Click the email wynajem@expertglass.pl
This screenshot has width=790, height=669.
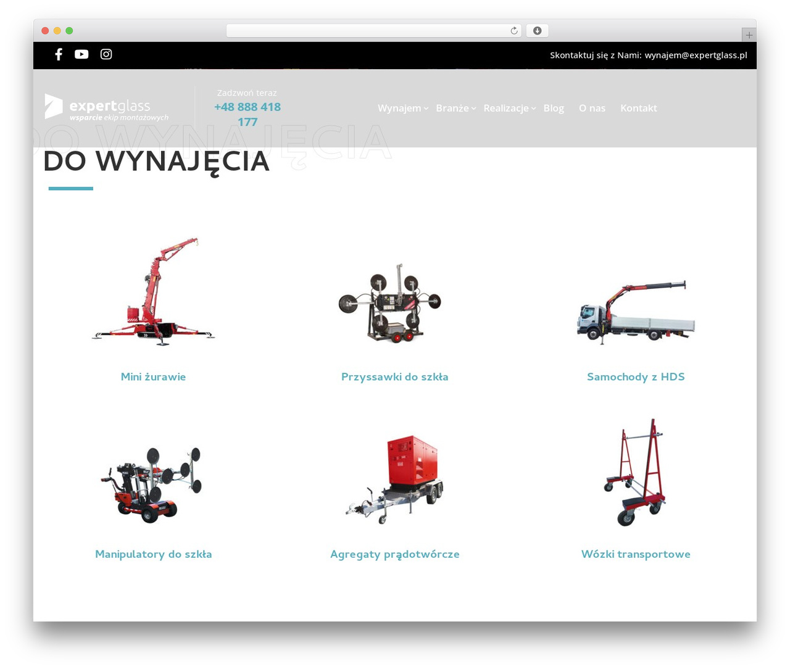696,55
